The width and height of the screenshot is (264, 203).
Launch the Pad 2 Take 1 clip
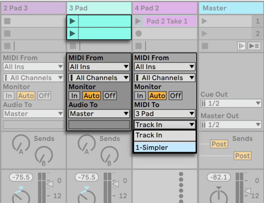[x=139, y=21]
